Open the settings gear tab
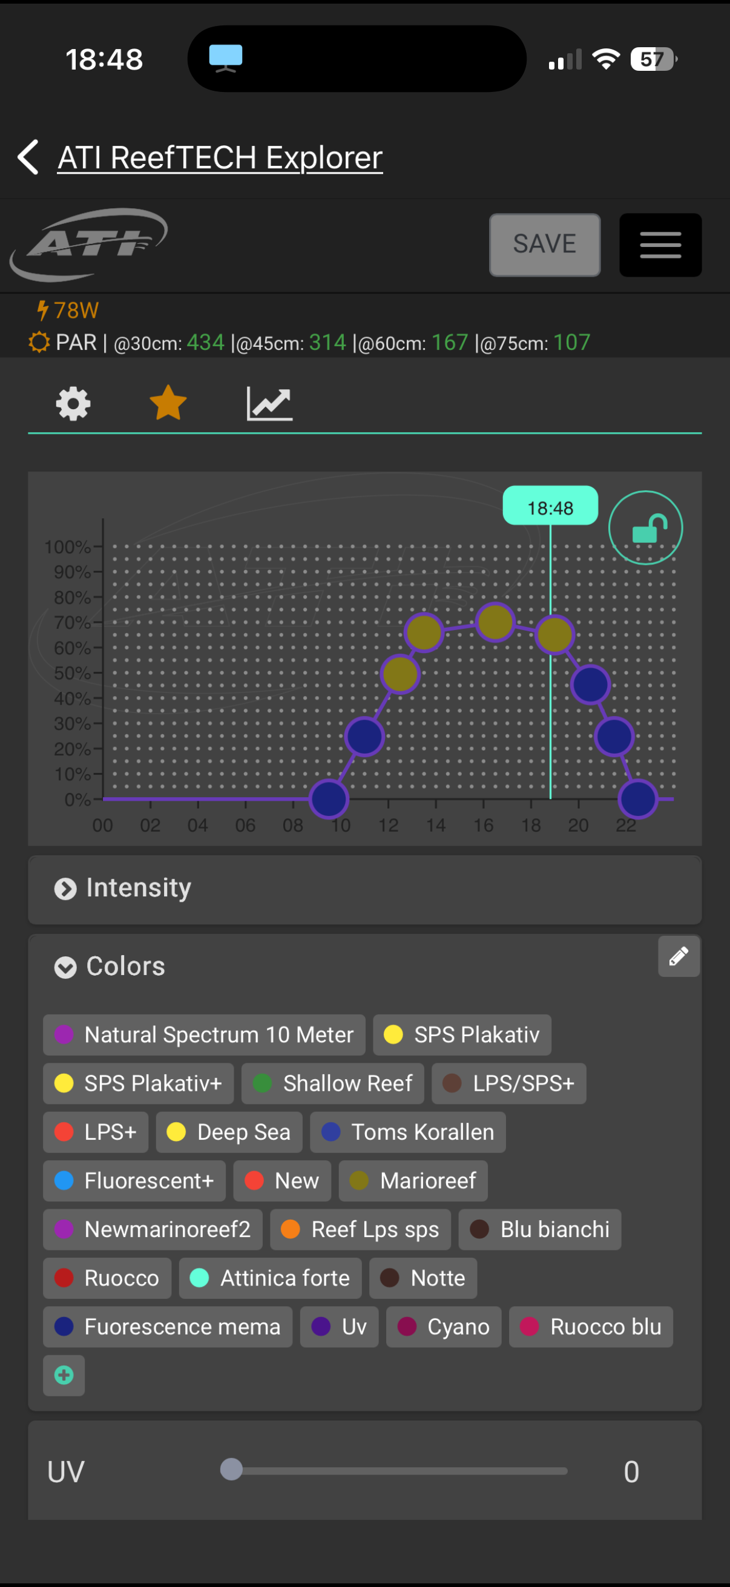This screenshot has width=730, height=1587. click(73, 404)
